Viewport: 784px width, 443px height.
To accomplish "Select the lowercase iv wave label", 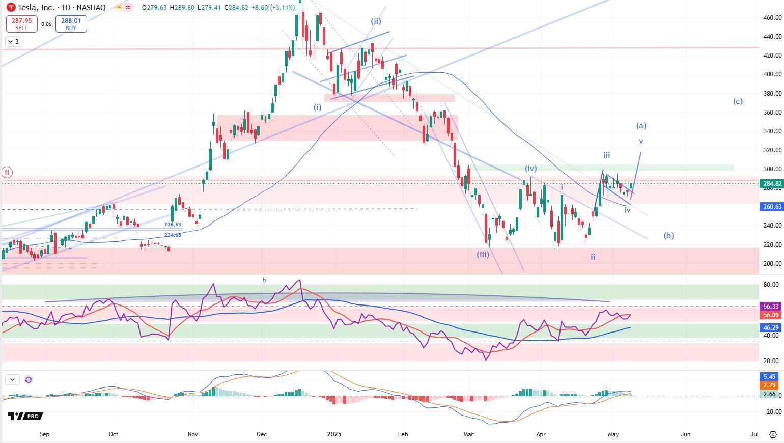I will 627,210.
